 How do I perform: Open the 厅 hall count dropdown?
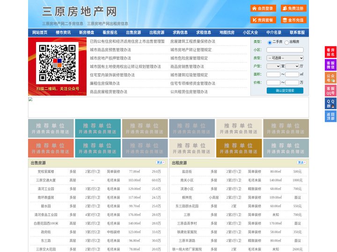[x=292, y=66]
